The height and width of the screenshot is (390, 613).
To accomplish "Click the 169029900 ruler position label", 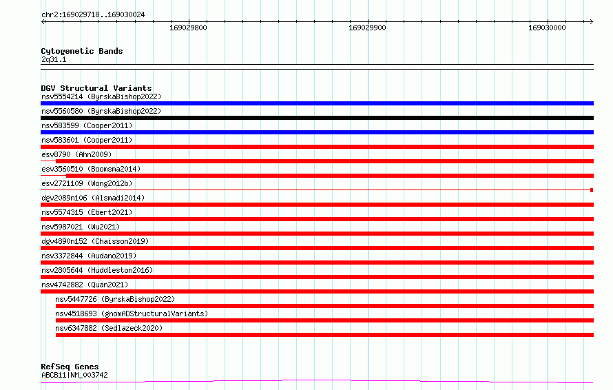I will coord(367,28).
